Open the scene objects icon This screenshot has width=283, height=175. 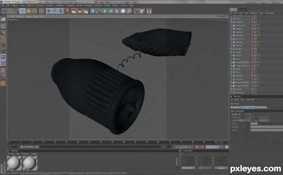(123, 11)
